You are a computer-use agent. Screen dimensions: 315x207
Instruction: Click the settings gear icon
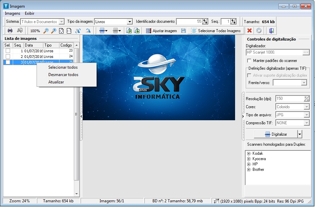pos(259,31)
